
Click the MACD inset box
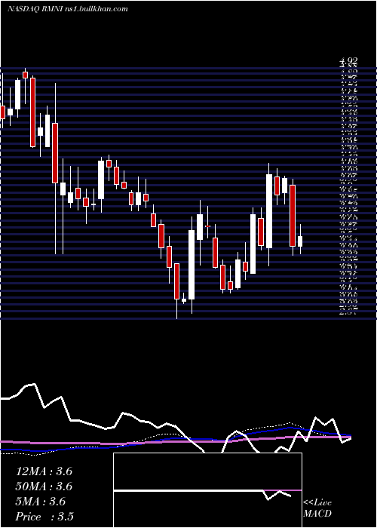click(207, 490)
